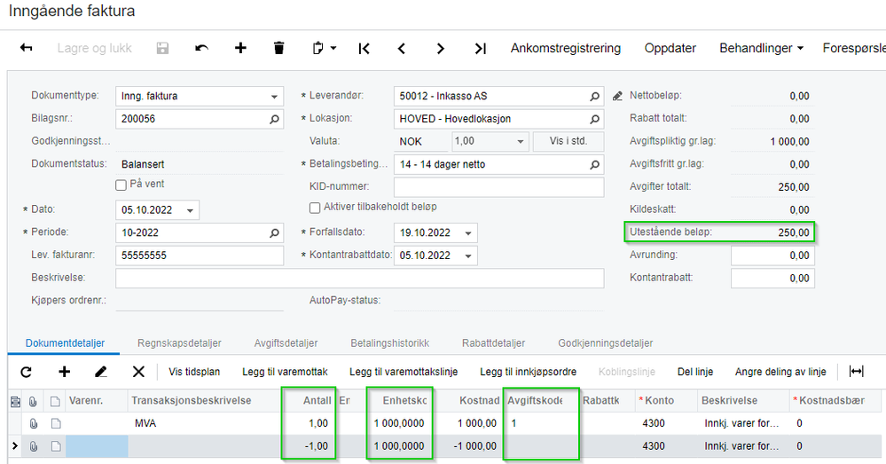The height and width of the screenshot is (464, 886).
Task: Click note icon in -1,00 row
Action: [x=55, y=446]
